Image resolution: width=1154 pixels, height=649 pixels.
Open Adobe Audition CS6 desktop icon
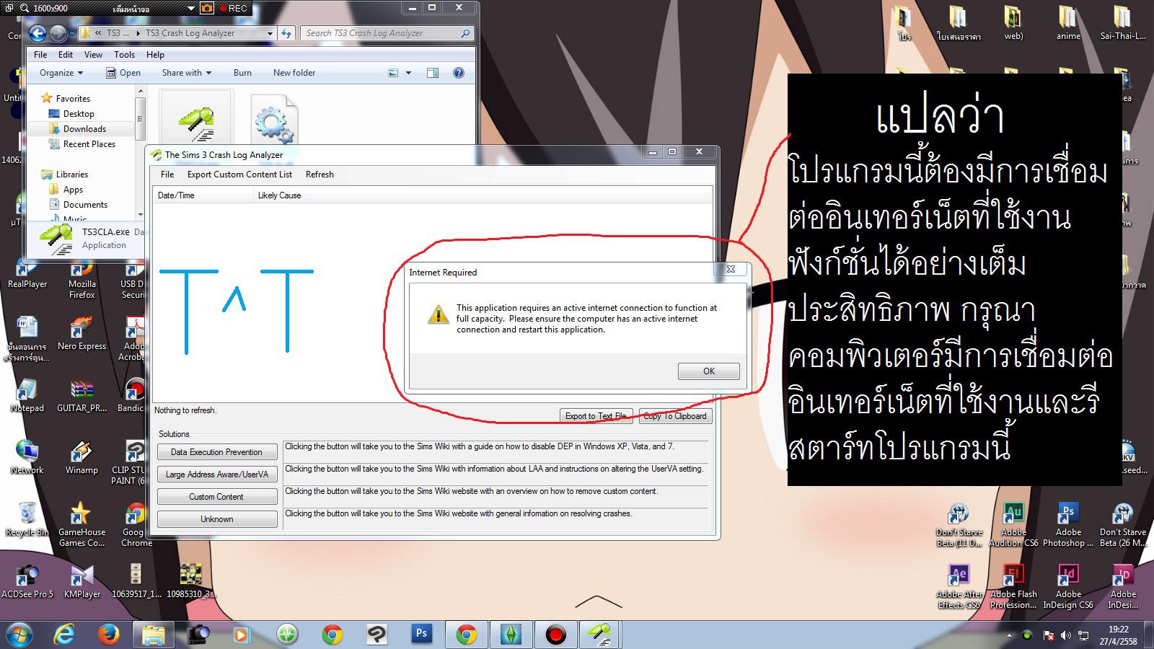(x=1013, y=524)
